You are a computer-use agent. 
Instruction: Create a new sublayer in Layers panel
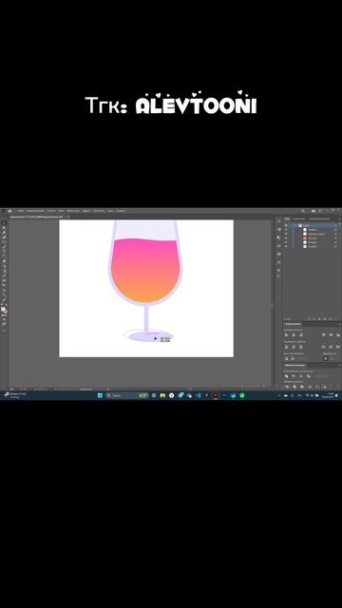click(325, 319)
